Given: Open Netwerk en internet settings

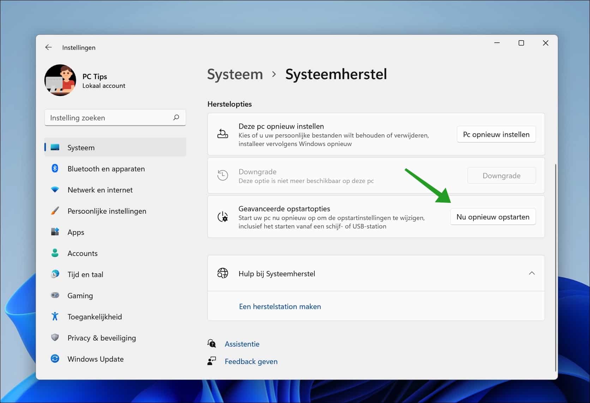Looking at the screenshot, I should point(115,190).
